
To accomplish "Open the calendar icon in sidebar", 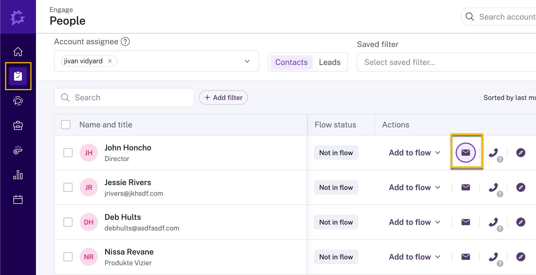I will click(18, 199).
